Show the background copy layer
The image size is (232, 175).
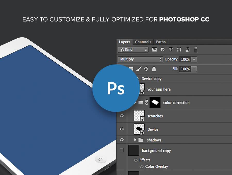coord(122,150)
